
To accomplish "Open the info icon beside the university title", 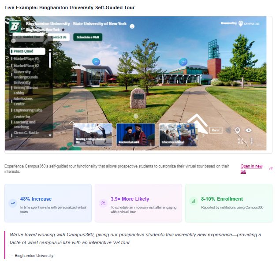I will click(132, 26).
